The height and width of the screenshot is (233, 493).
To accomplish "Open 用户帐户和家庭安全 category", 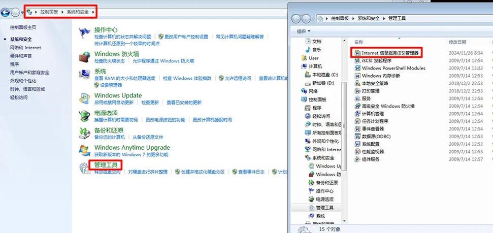I will (x=29, y=72).
